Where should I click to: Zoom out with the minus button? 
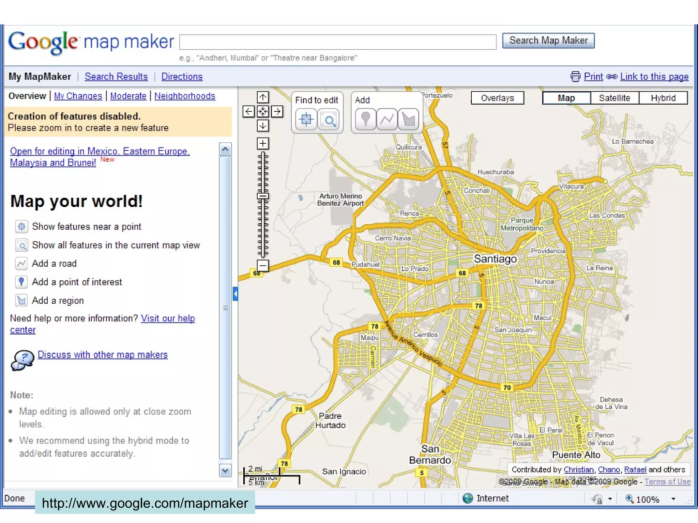(x=262, y=265)
